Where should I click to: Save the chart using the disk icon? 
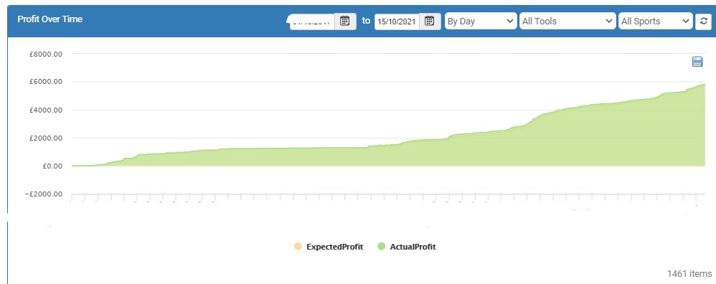click(697, 62)
